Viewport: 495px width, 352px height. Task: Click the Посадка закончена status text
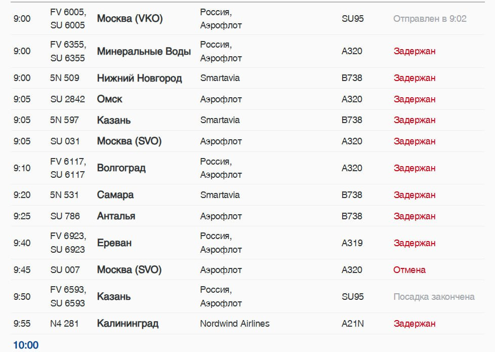coord(434,297)
